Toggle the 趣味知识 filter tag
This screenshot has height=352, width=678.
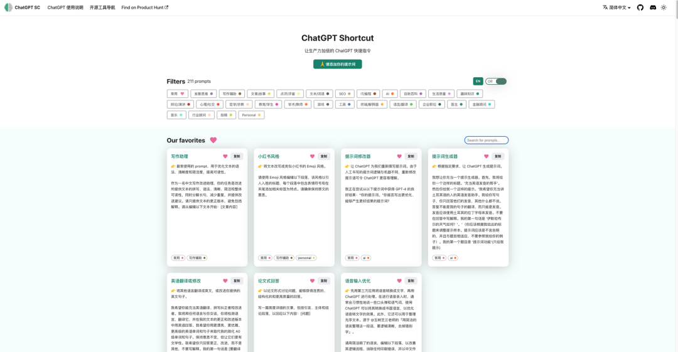click(x=470, y=93)
